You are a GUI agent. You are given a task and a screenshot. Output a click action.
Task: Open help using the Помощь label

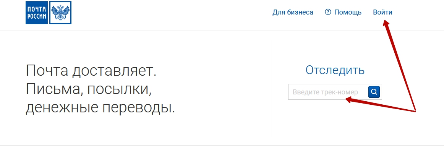[x=348, y=12]
